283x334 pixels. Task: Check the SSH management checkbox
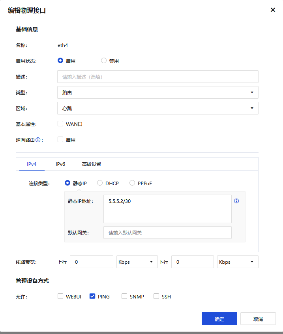tap(156, 296)
